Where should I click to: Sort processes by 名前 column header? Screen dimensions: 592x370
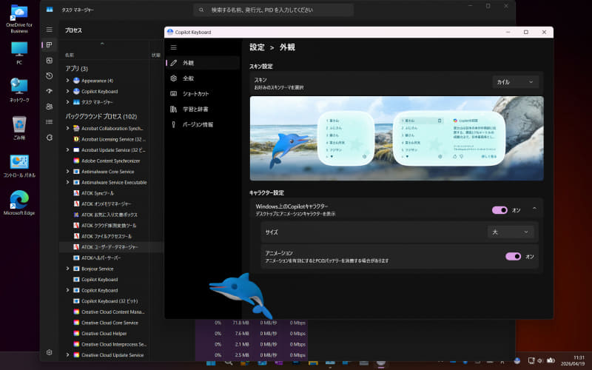pyautogui.click(x=69, y=55)
